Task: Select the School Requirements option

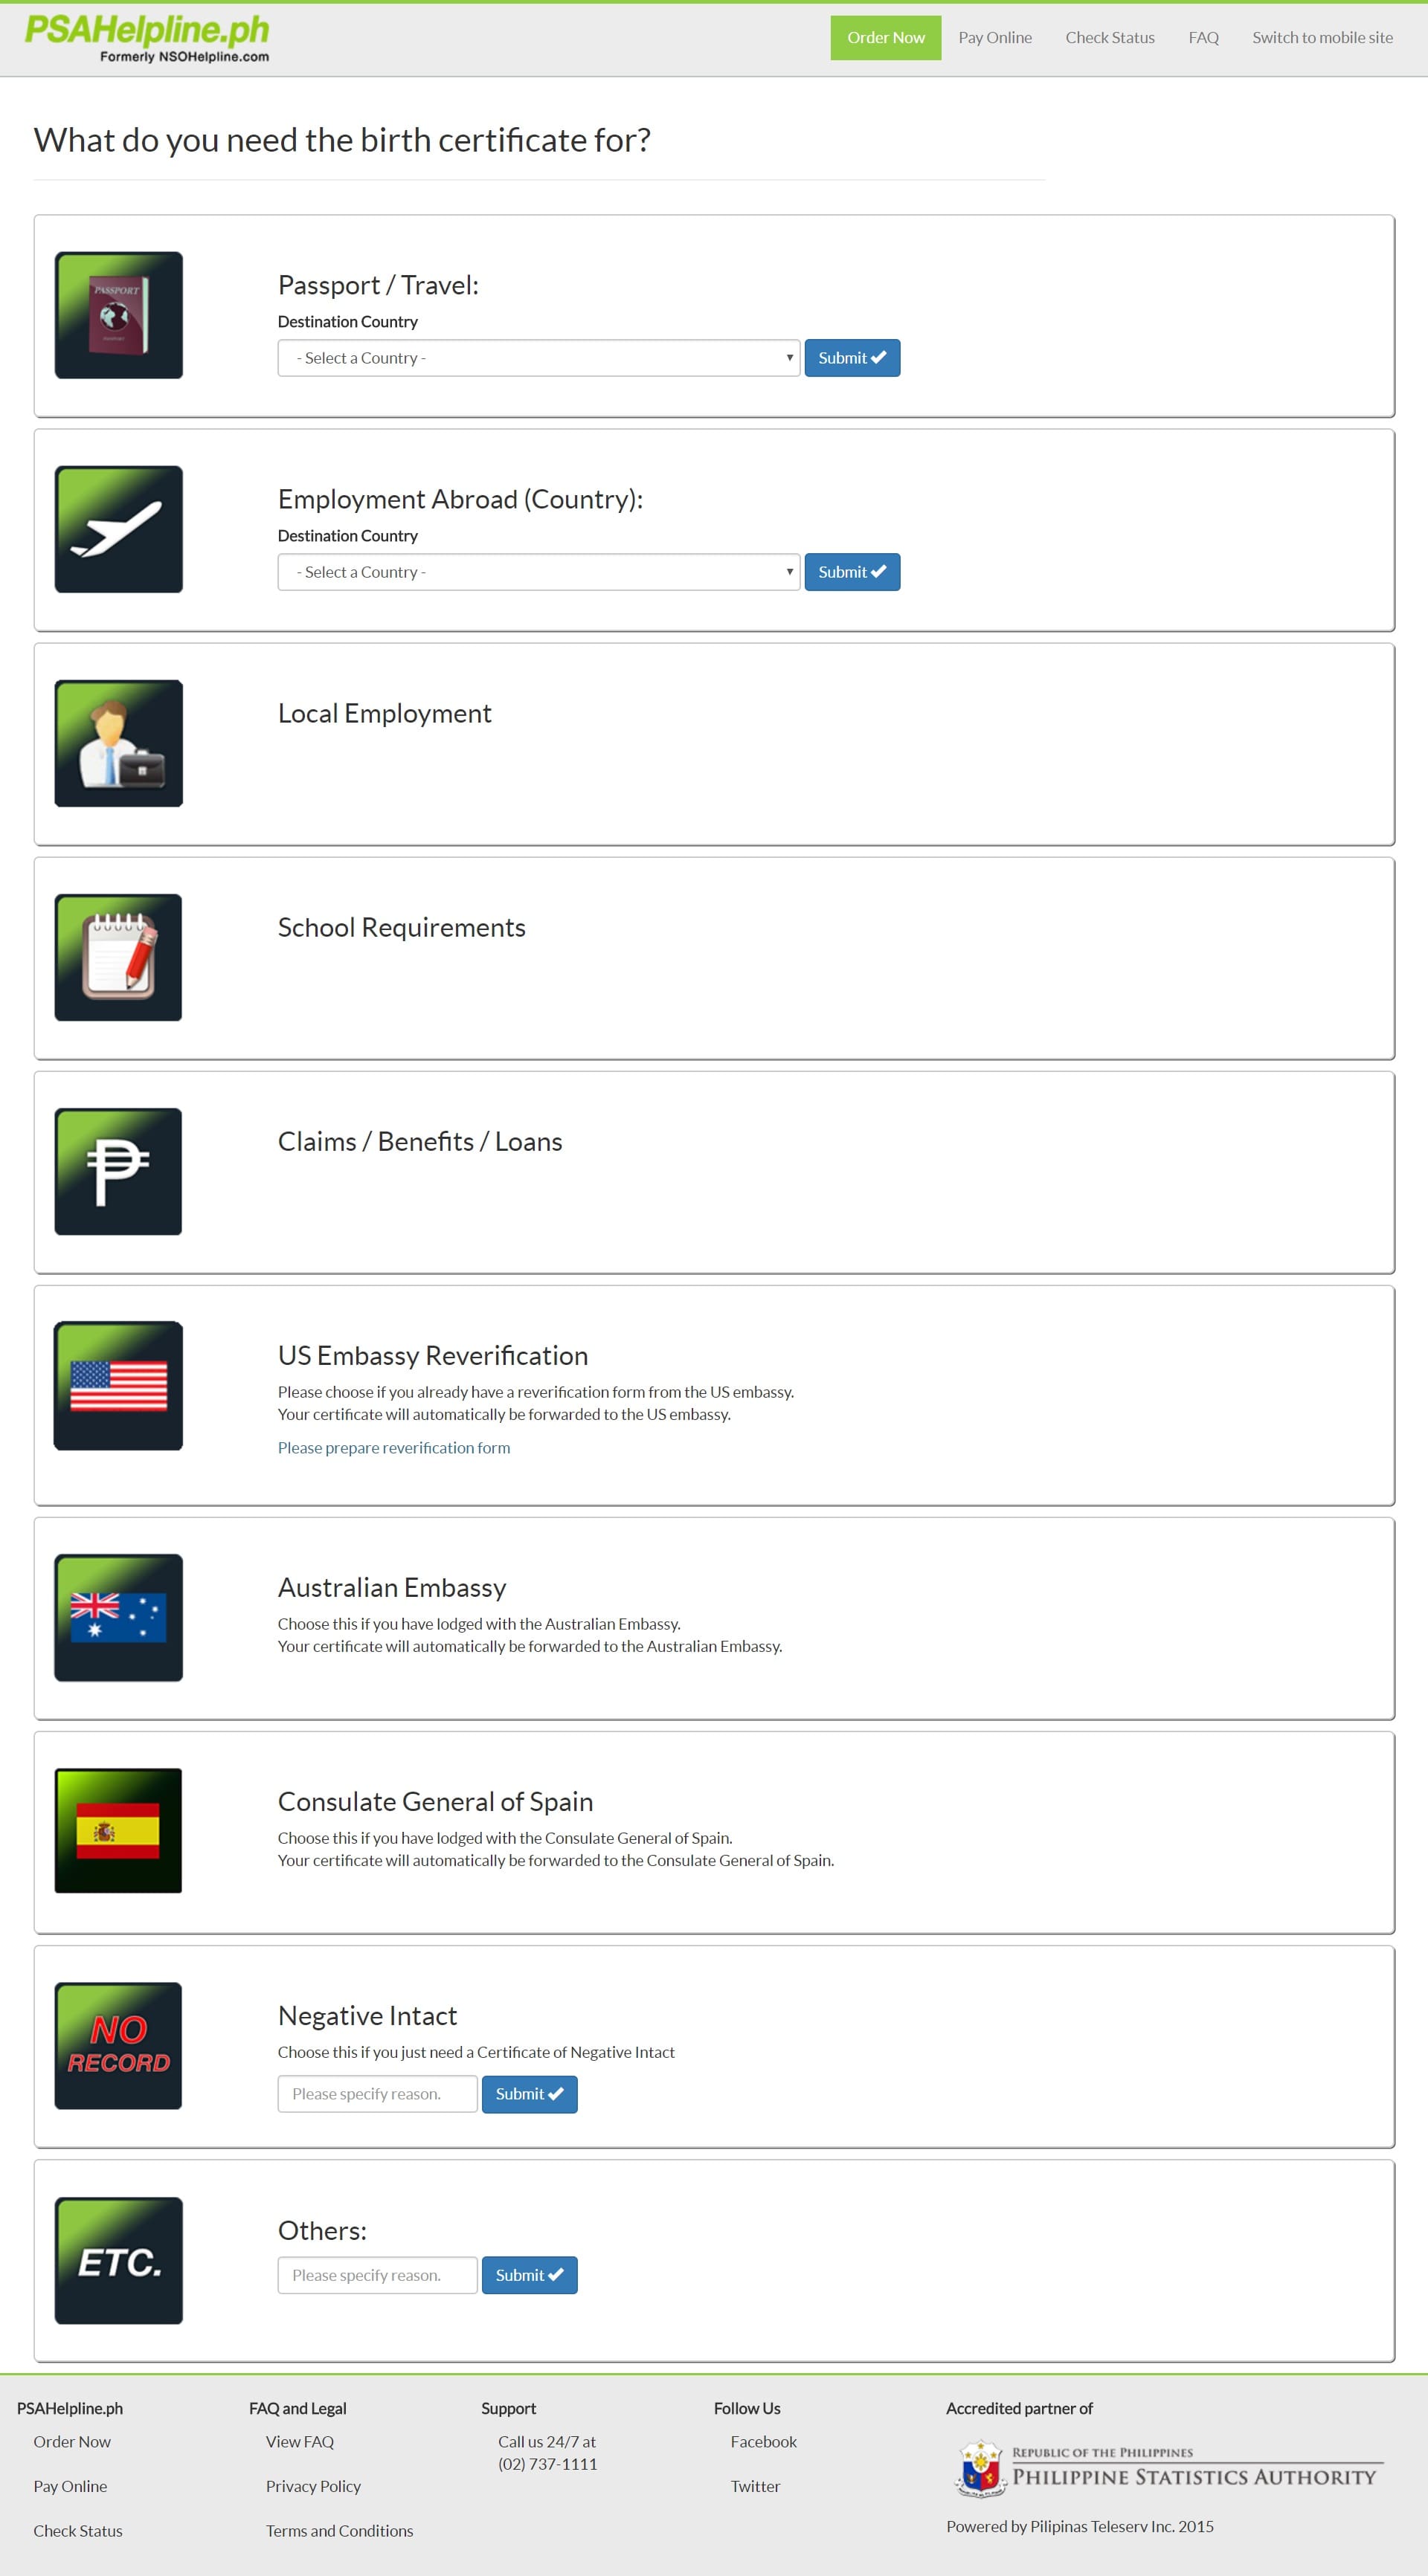Action: click(x=402, y=927)
